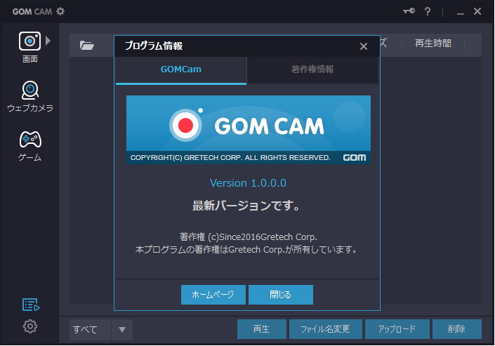The height and width of the screenshot is (346, 495).
Task: Click the 閉じる button
Action: coord(281,295)
